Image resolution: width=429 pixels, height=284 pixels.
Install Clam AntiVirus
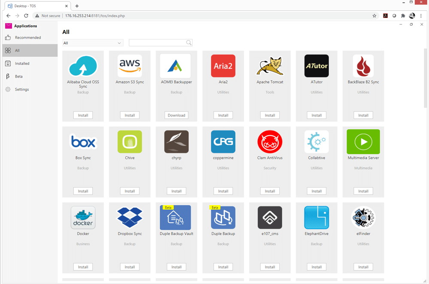pos(270,191)
